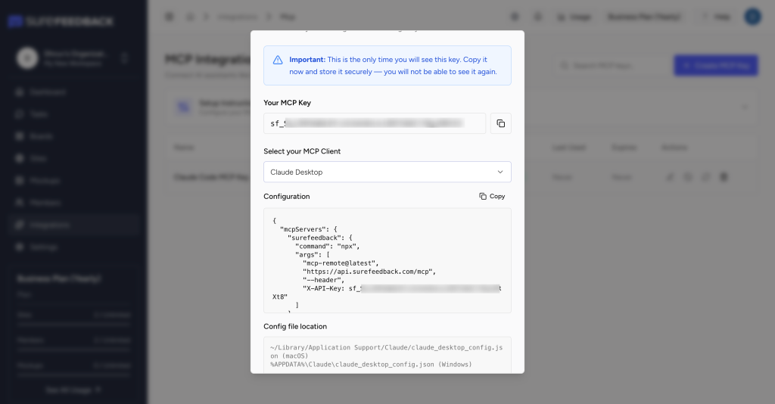Click the macOS config file path text

pos(387,352)
